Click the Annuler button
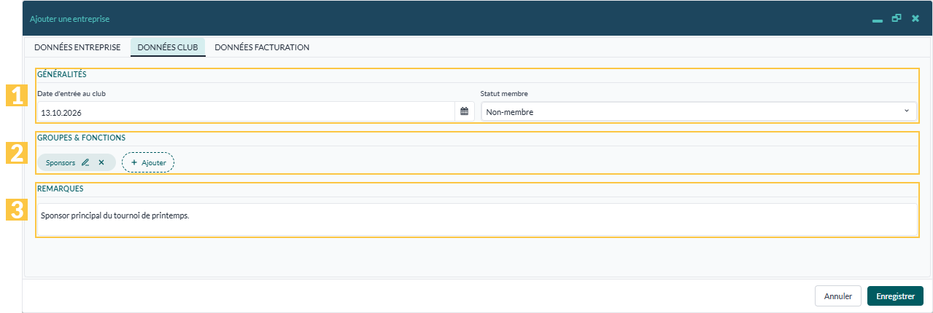Screen dimensions: 933x313 (x=838, y=296)
